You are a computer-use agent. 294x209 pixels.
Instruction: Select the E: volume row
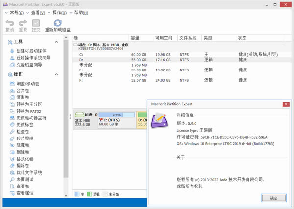pos(181,70)
